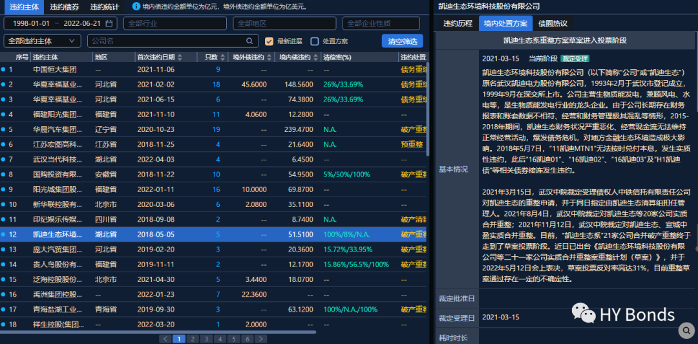698x344 pixels.
Task: Open the 全部地区 filter
Action: tap(284, 23)
